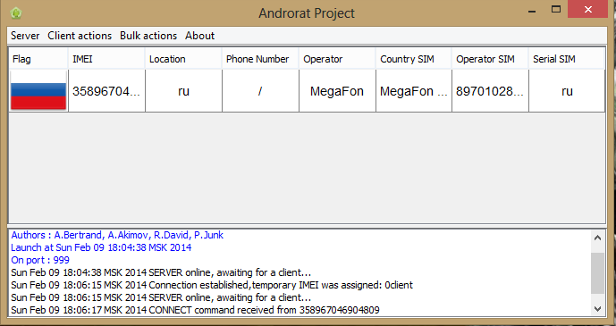Open the Bulk actions menu

(148, 36)
